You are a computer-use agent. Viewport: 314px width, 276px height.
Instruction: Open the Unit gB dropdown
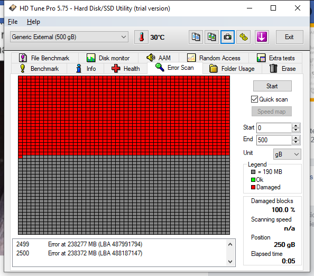[287, 154]
